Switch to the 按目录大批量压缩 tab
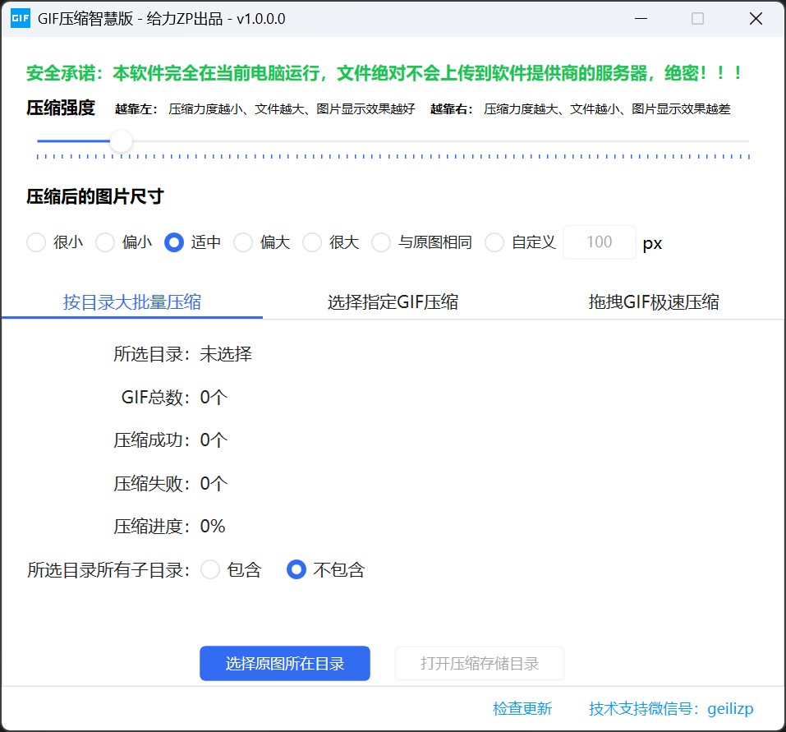Image resolution: width=786 pixels, height=732 pixels. tap(132, 302)
